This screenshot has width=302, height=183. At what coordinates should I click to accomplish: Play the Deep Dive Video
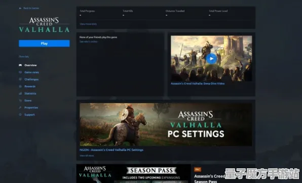click(211, 59)
